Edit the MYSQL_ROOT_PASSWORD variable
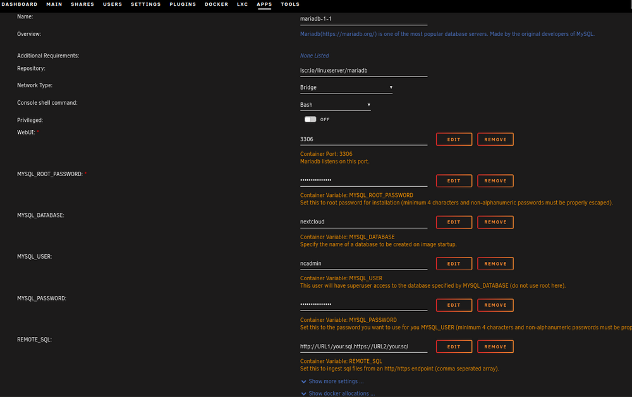 (454, 181)
